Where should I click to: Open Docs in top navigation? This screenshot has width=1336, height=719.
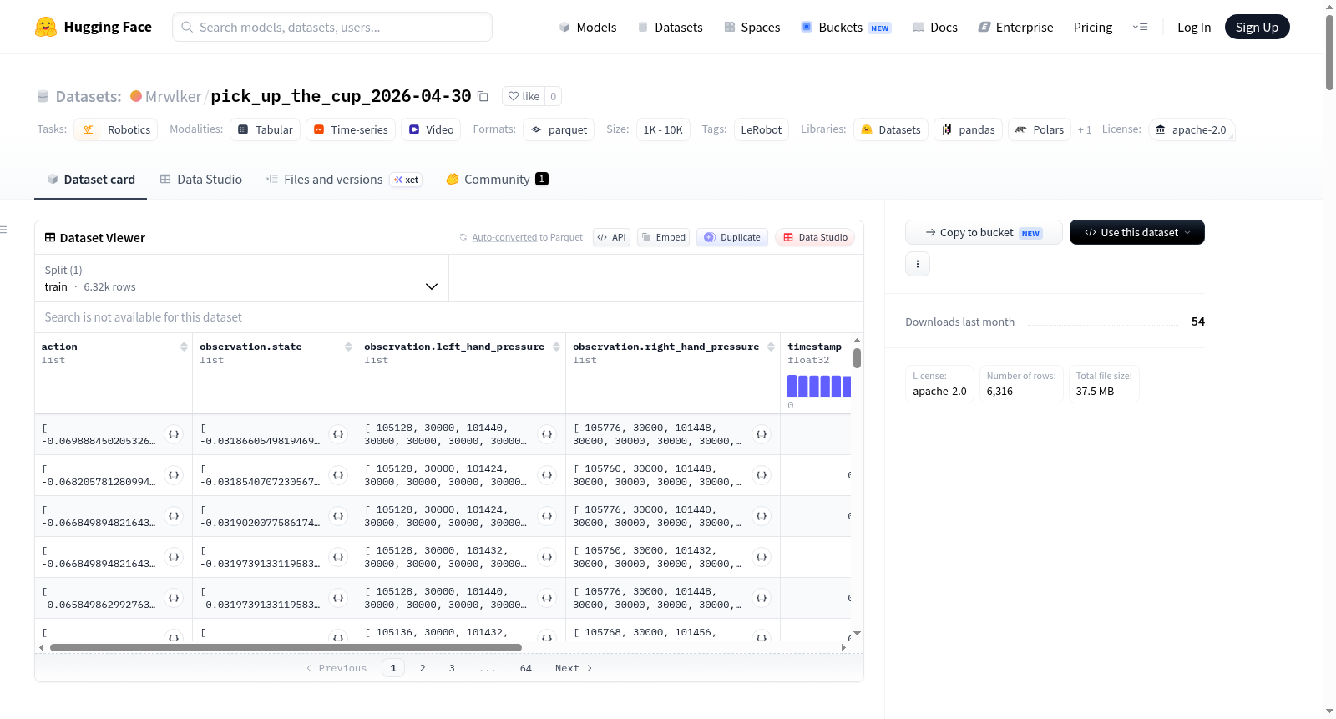tap(935, 27)
